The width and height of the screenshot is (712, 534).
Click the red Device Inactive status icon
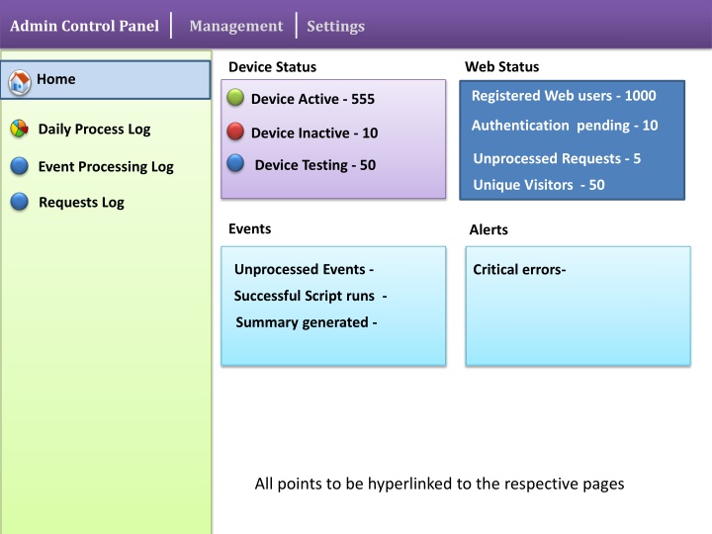click(x=235, y=131)
